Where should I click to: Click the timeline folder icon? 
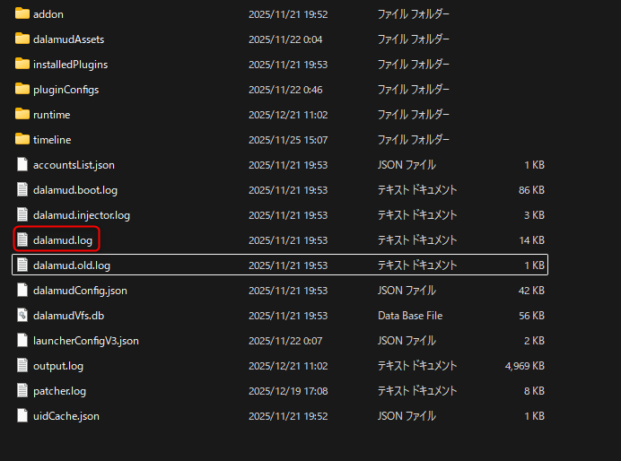(22, 140)
